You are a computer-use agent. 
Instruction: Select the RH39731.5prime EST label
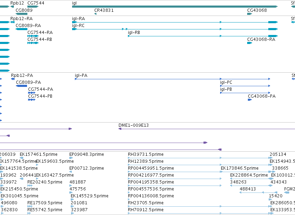pos(146,154)
